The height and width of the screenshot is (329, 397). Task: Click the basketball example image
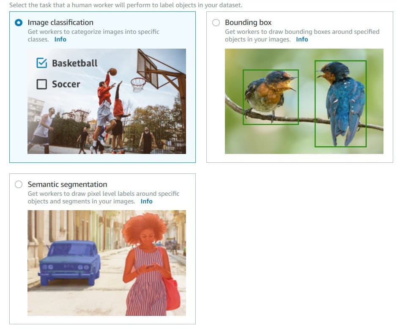click(x=107, y=101)
